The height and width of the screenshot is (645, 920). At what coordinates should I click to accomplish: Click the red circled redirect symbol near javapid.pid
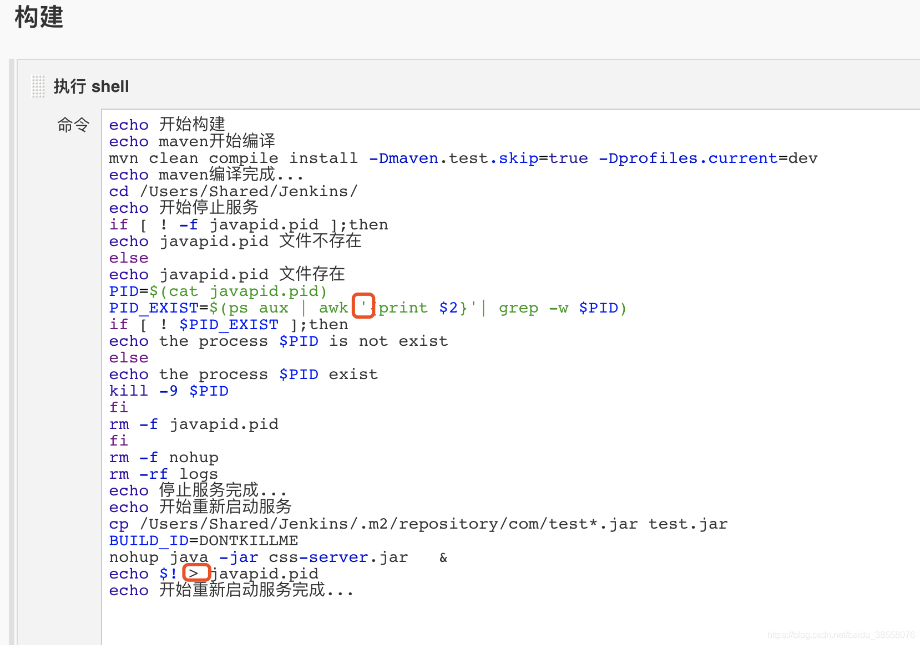coord(196,572)
